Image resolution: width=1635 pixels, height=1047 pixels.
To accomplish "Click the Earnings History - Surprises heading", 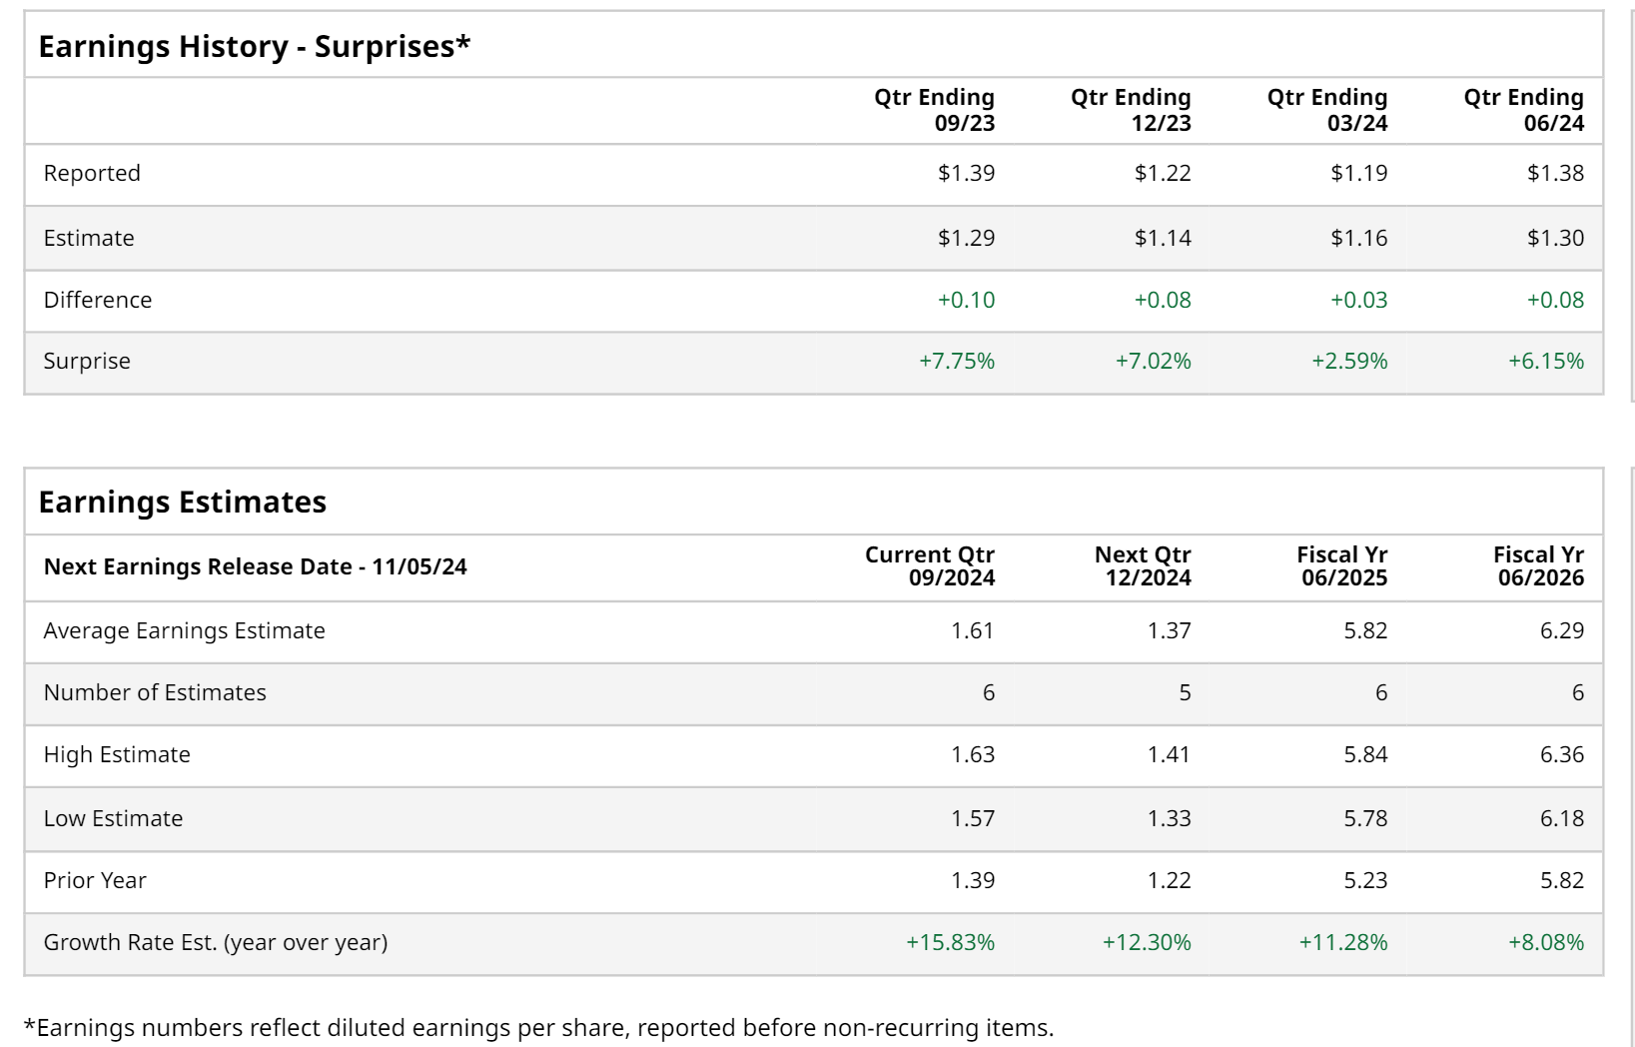I will tap(254, 47).
